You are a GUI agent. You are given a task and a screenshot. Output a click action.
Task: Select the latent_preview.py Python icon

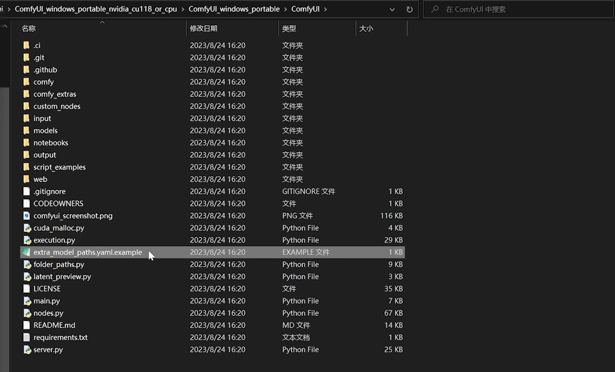click(27, 276)
